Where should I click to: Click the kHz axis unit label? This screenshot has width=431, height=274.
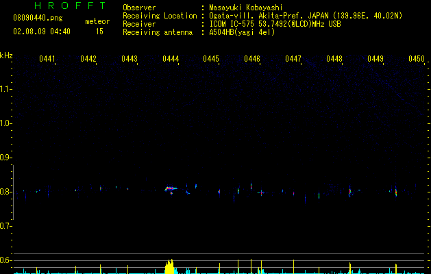[x=6, y=55]
